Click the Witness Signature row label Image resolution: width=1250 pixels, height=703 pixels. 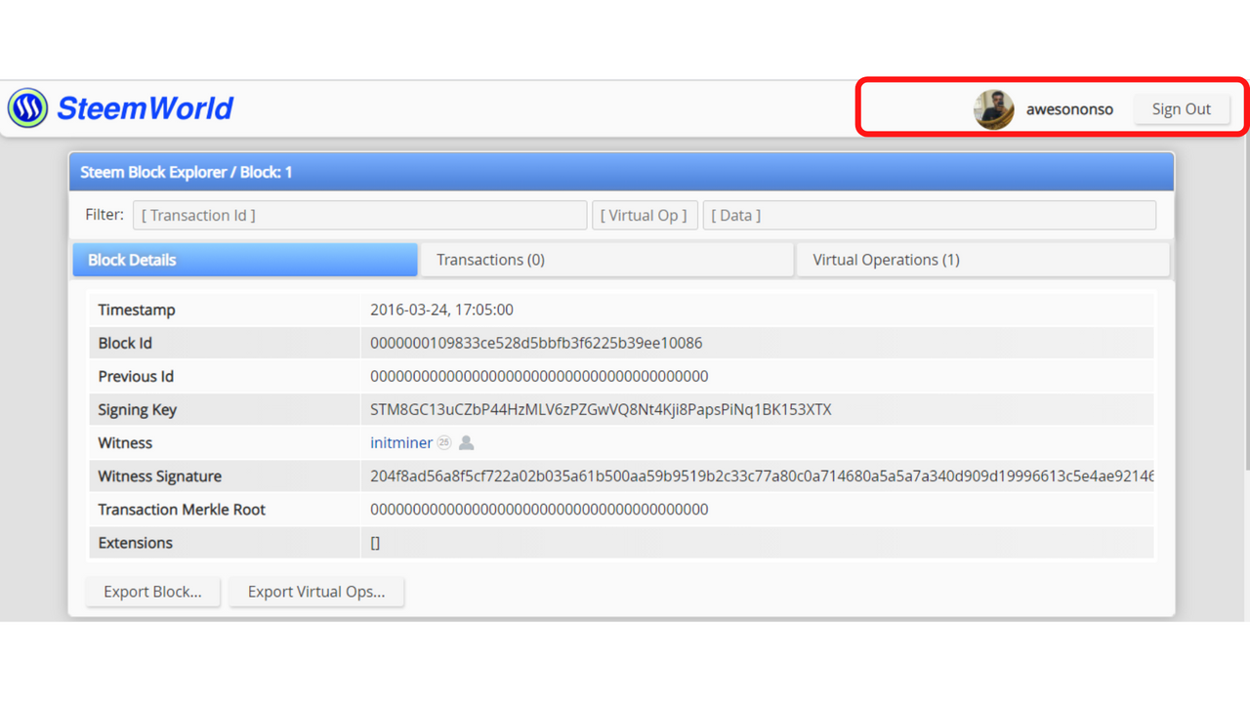[160, 476]
